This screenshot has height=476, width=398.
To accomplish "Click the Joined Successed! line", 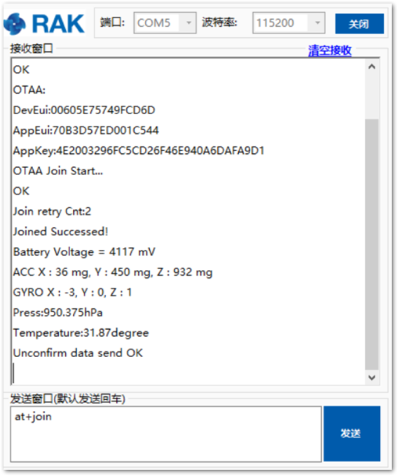I will [x=60, y=232].
